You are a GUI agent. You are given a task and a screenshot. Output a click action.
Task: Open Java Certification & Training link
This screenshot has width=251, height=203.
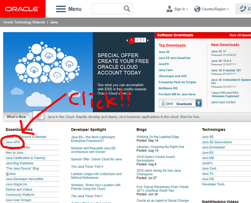click(26, 158)
